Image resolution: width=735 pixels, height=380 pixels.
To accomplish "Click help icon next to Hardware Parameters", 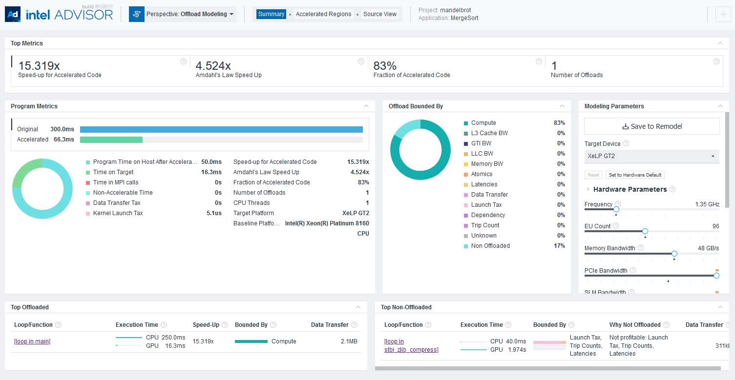I will click(x=672, y=189).
